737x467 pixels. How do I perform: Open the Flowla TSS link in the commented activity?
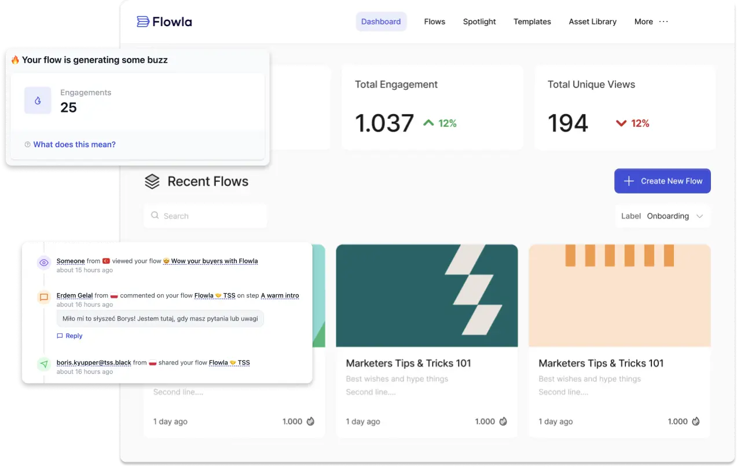tap(215, 295)
